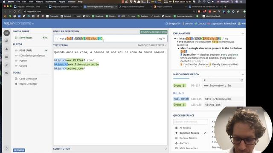Click the Anchors anchor icon
The image size is (273, 153).
[176, 143]
